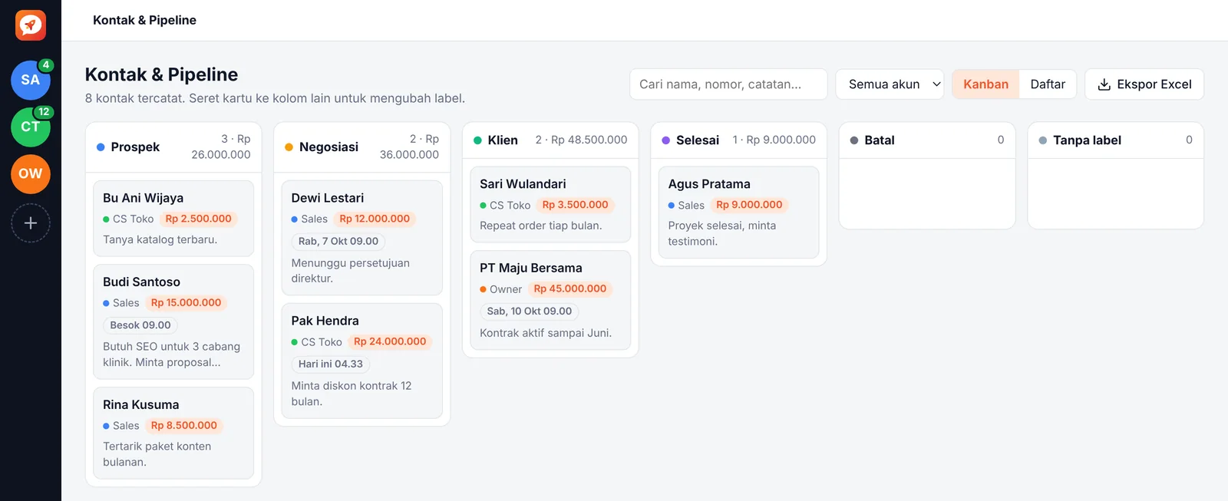Image resolution: width=1228 pixels, height=501 pixels.
Task: Click the note Repeat order tiap bulan
Action: click(541, 226)
